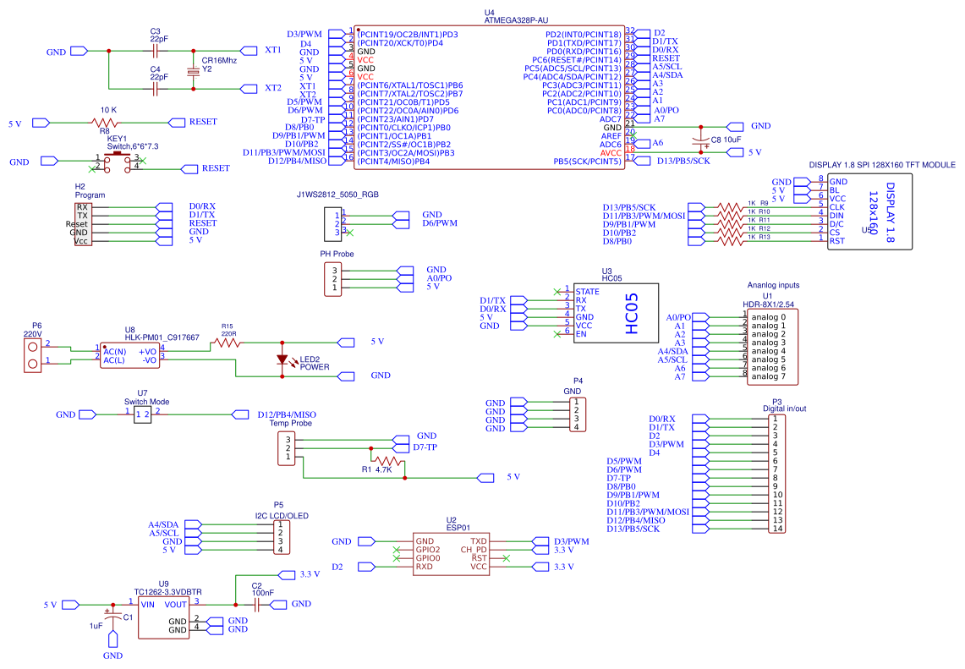Click the KEY1 push-button switch symbol
Viewport: 965px width, 669px height.
(x=117, y=162)
